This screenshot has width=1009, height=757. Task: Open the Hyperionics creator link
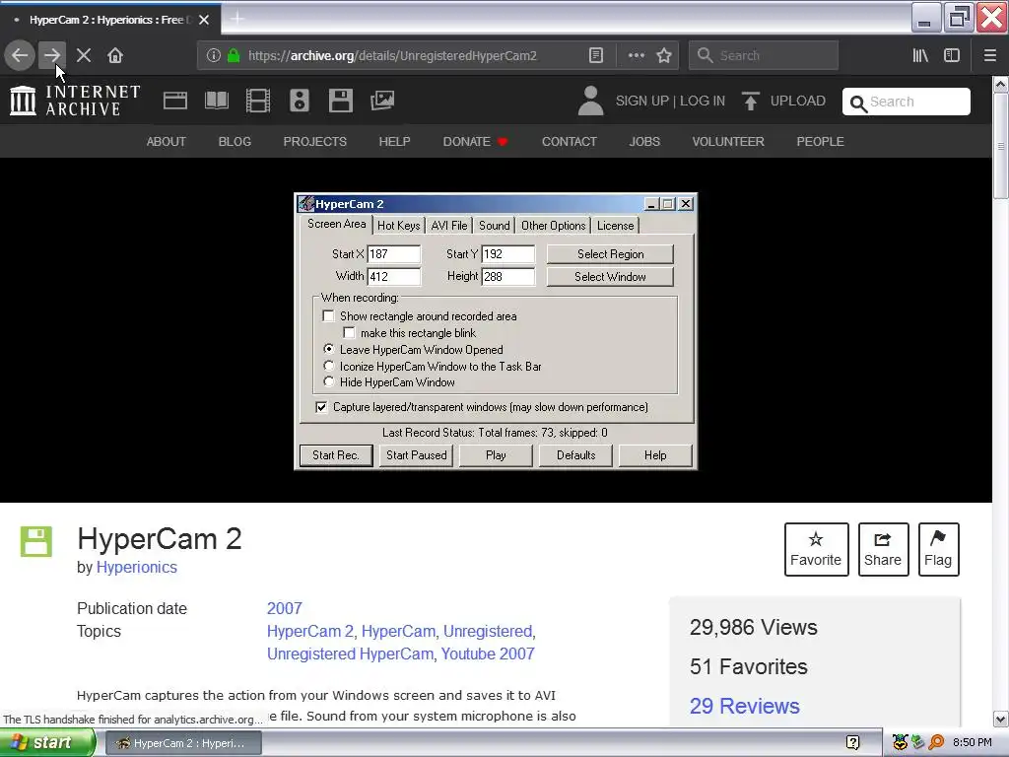(136, 567)
